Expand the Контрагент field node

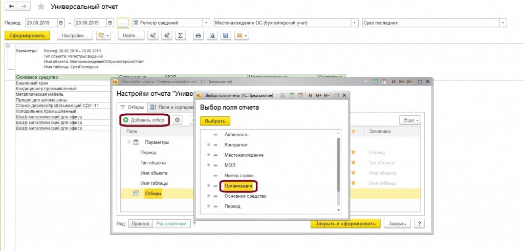click(x=208, y=145)
